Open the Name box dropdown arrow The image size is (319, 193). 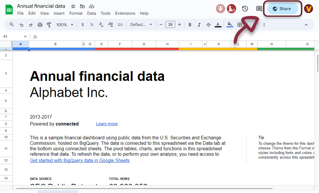[26, 37]
